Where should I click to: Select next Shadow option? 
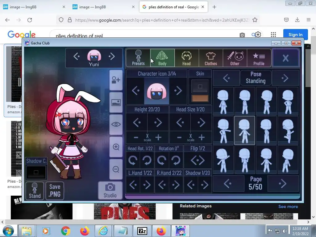coord(205,185)
